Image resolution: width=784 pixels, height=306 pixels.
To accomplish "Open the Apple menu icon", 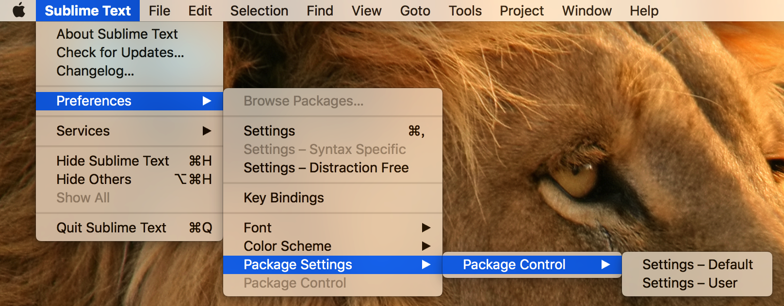I will coord(18,10).
